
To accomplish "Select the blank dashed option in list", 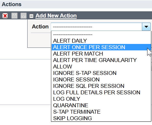I will pyautogui.click(x=101, y=35).
